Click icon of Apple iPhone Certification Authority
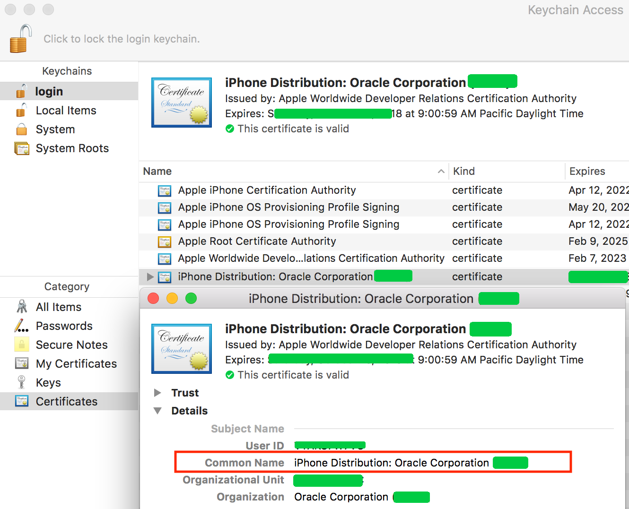 pyautogui.click(x=165, y=190)
